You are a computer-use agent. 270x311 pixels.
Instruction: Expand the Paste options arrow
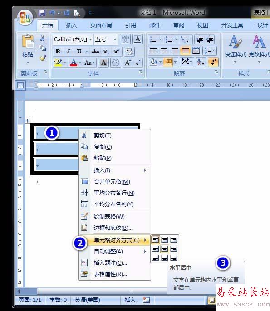tap(28, 62)
